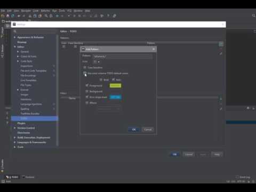Click the edit pattern pencil icon
Viewport: 256px width, 192px height.
[x=221, y=53]
